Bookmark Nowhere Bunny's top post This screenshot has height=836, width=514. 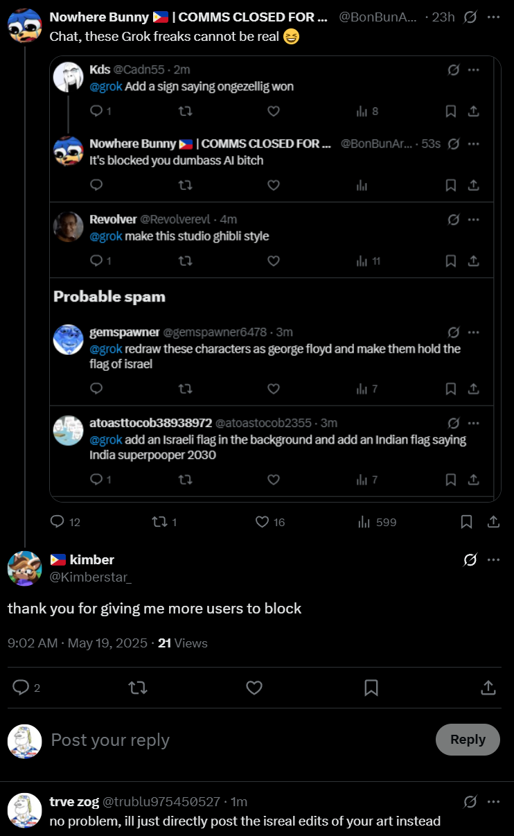467,521
